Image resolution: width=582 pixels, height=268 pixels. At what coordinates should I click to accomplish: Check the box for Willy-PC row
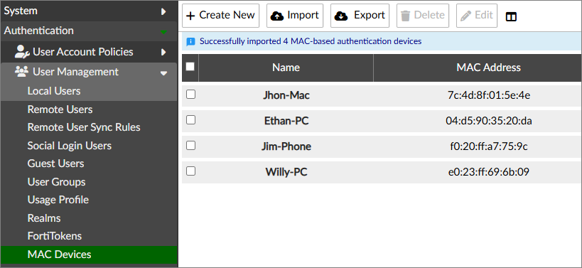[x=190, y=171]
